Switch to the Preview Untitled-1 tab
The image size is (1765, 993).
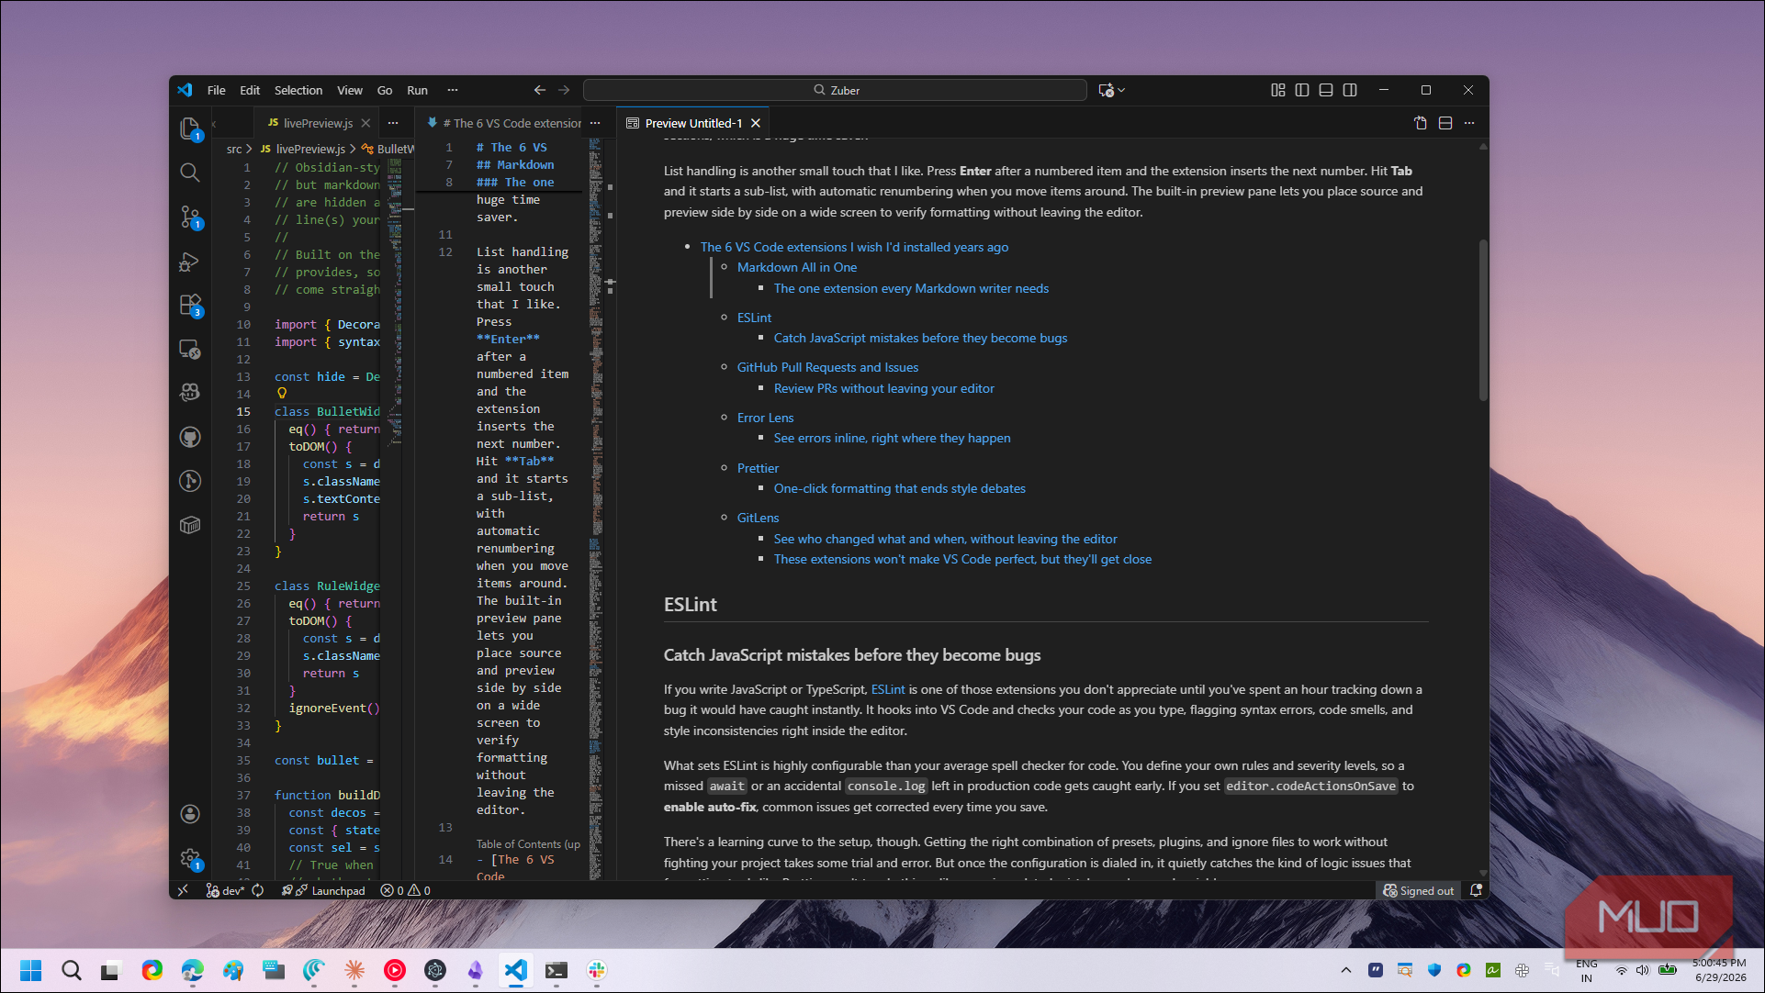pos(693,123)
